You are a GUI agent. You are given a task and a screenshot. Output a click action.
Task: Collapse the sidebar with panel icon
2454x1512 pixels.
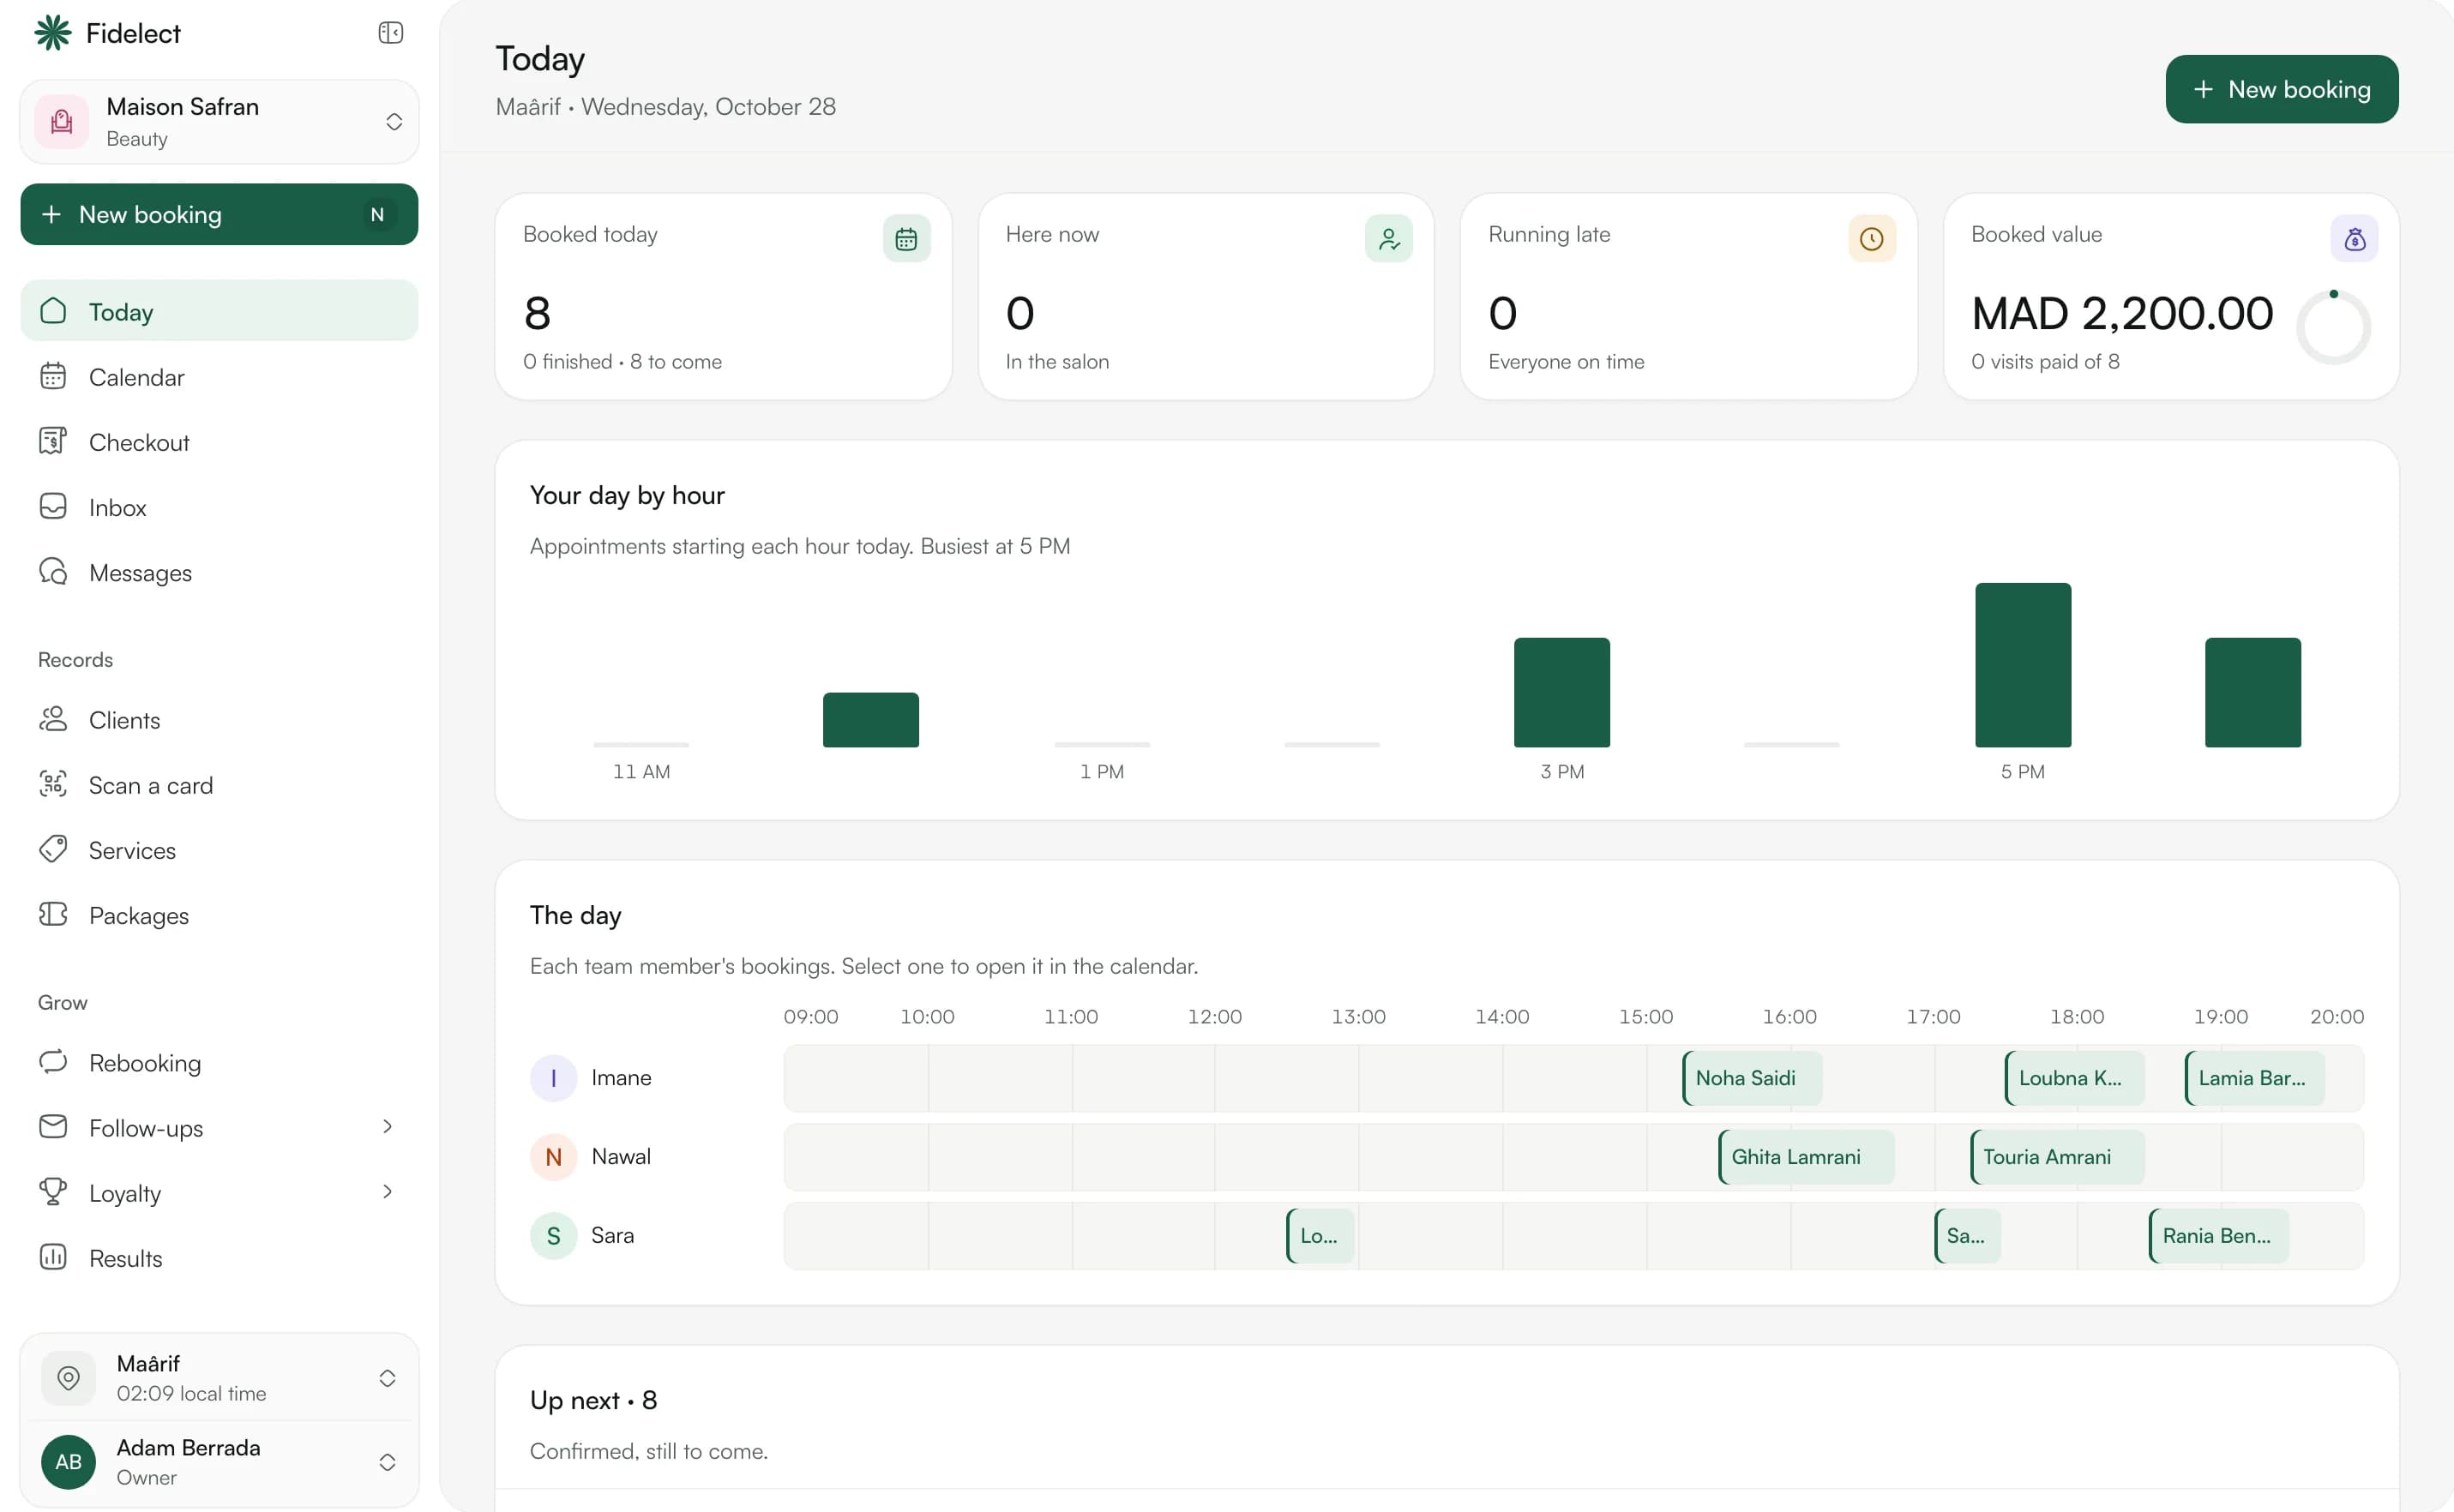[x=390, y=33]
